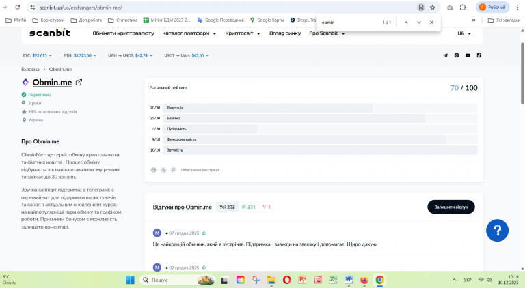Screen dimensions: 525x288
Task: Open Огляд ринку menu item
Action: pyautogui.click(x=285, y=33)
